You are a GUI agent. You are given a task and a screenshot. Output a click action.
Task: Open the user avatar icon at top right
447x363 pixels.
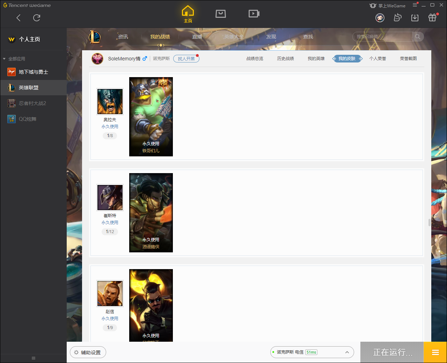click(x=380, y=18)
